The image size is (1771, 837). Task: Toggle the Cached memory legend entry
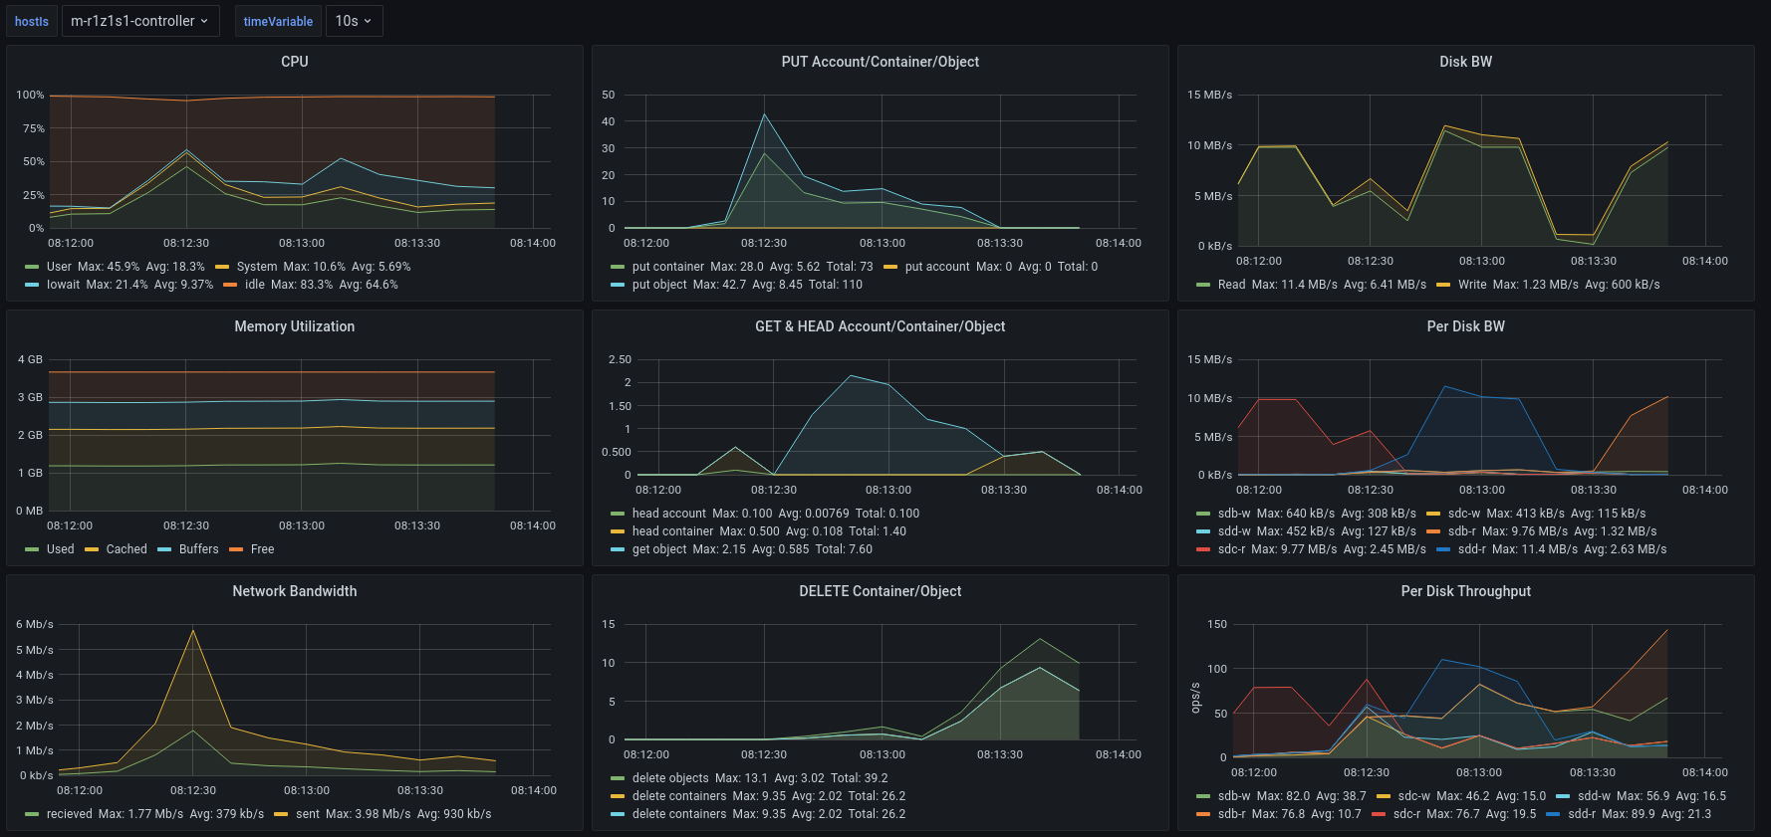(126, 549)
